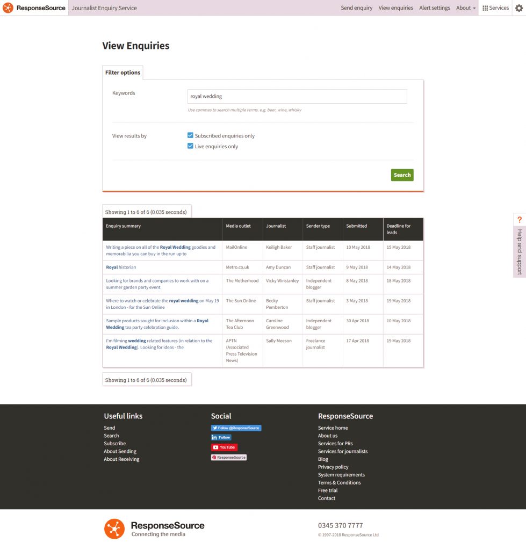Open the Privacy policy footer link

click(x=333, y=467)
